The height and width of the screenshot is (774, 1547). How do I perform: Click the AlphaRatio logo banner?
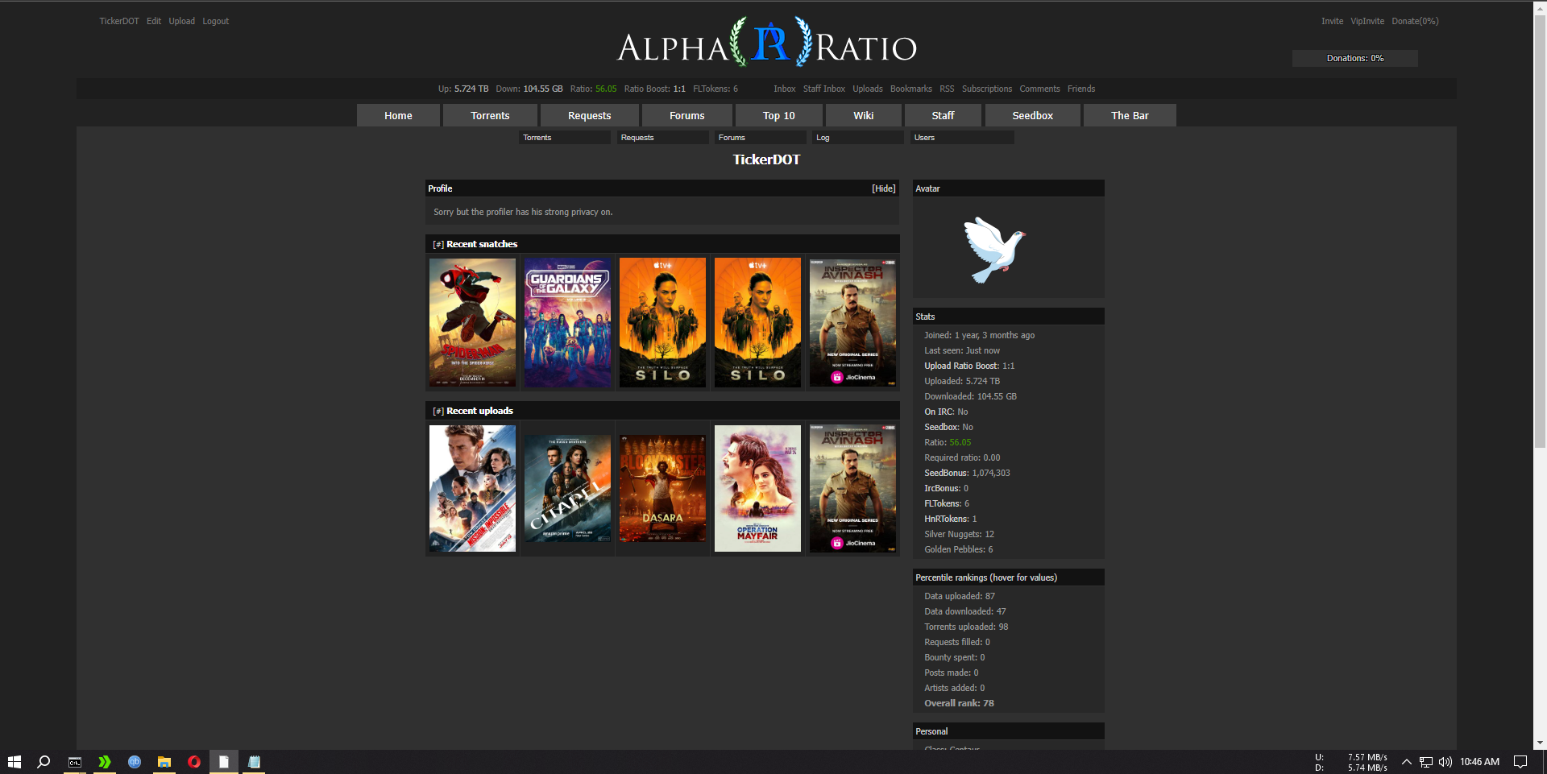(x=766, y=43)
